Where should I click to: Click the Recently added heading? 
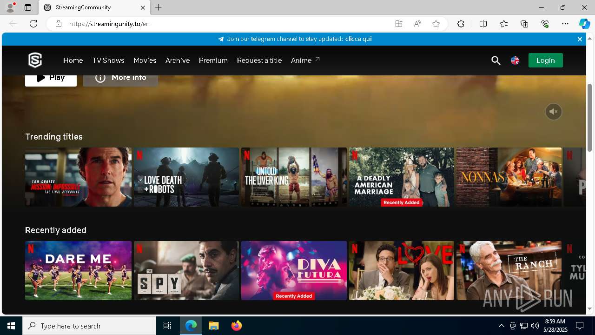coord(56,230)
